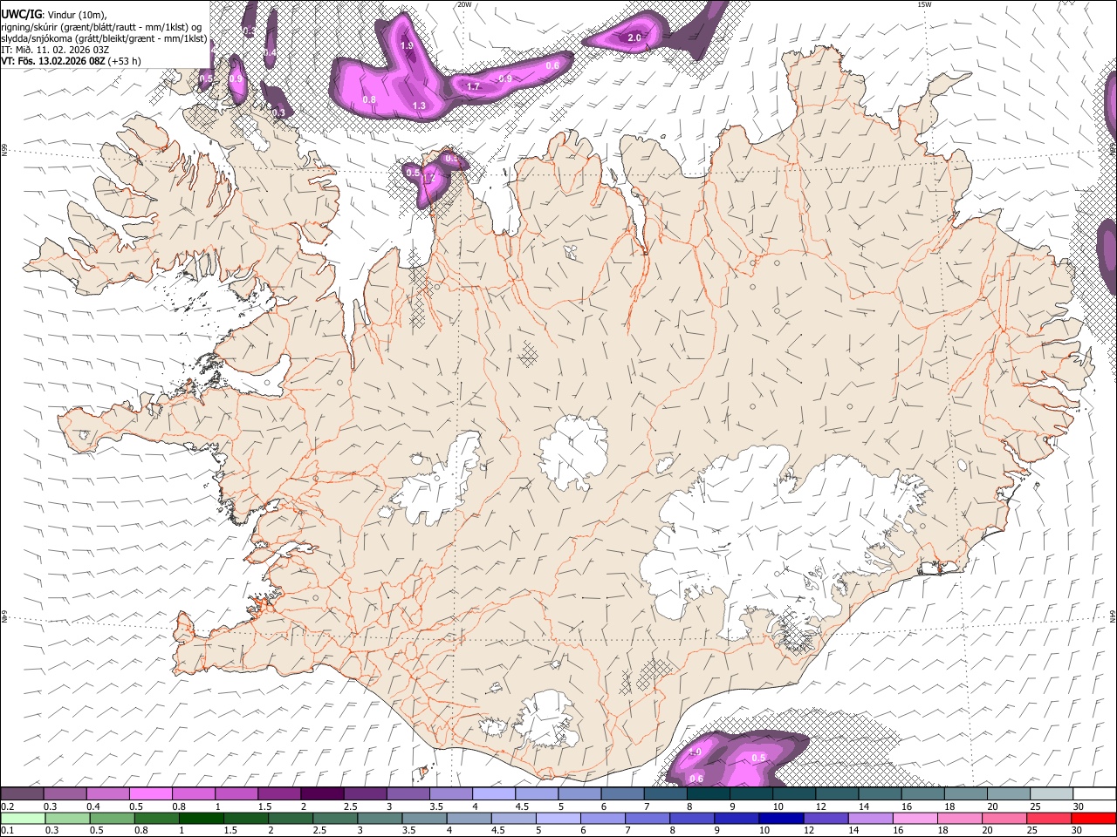Click the 0.8 snowfall value on the map
The image size is (1117, 837).
coord(369,99)
